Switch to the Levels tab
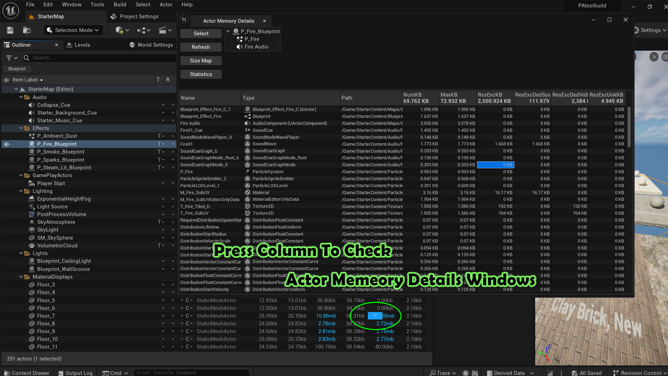This screenshot has width=668, height=376. click(78, 45)
